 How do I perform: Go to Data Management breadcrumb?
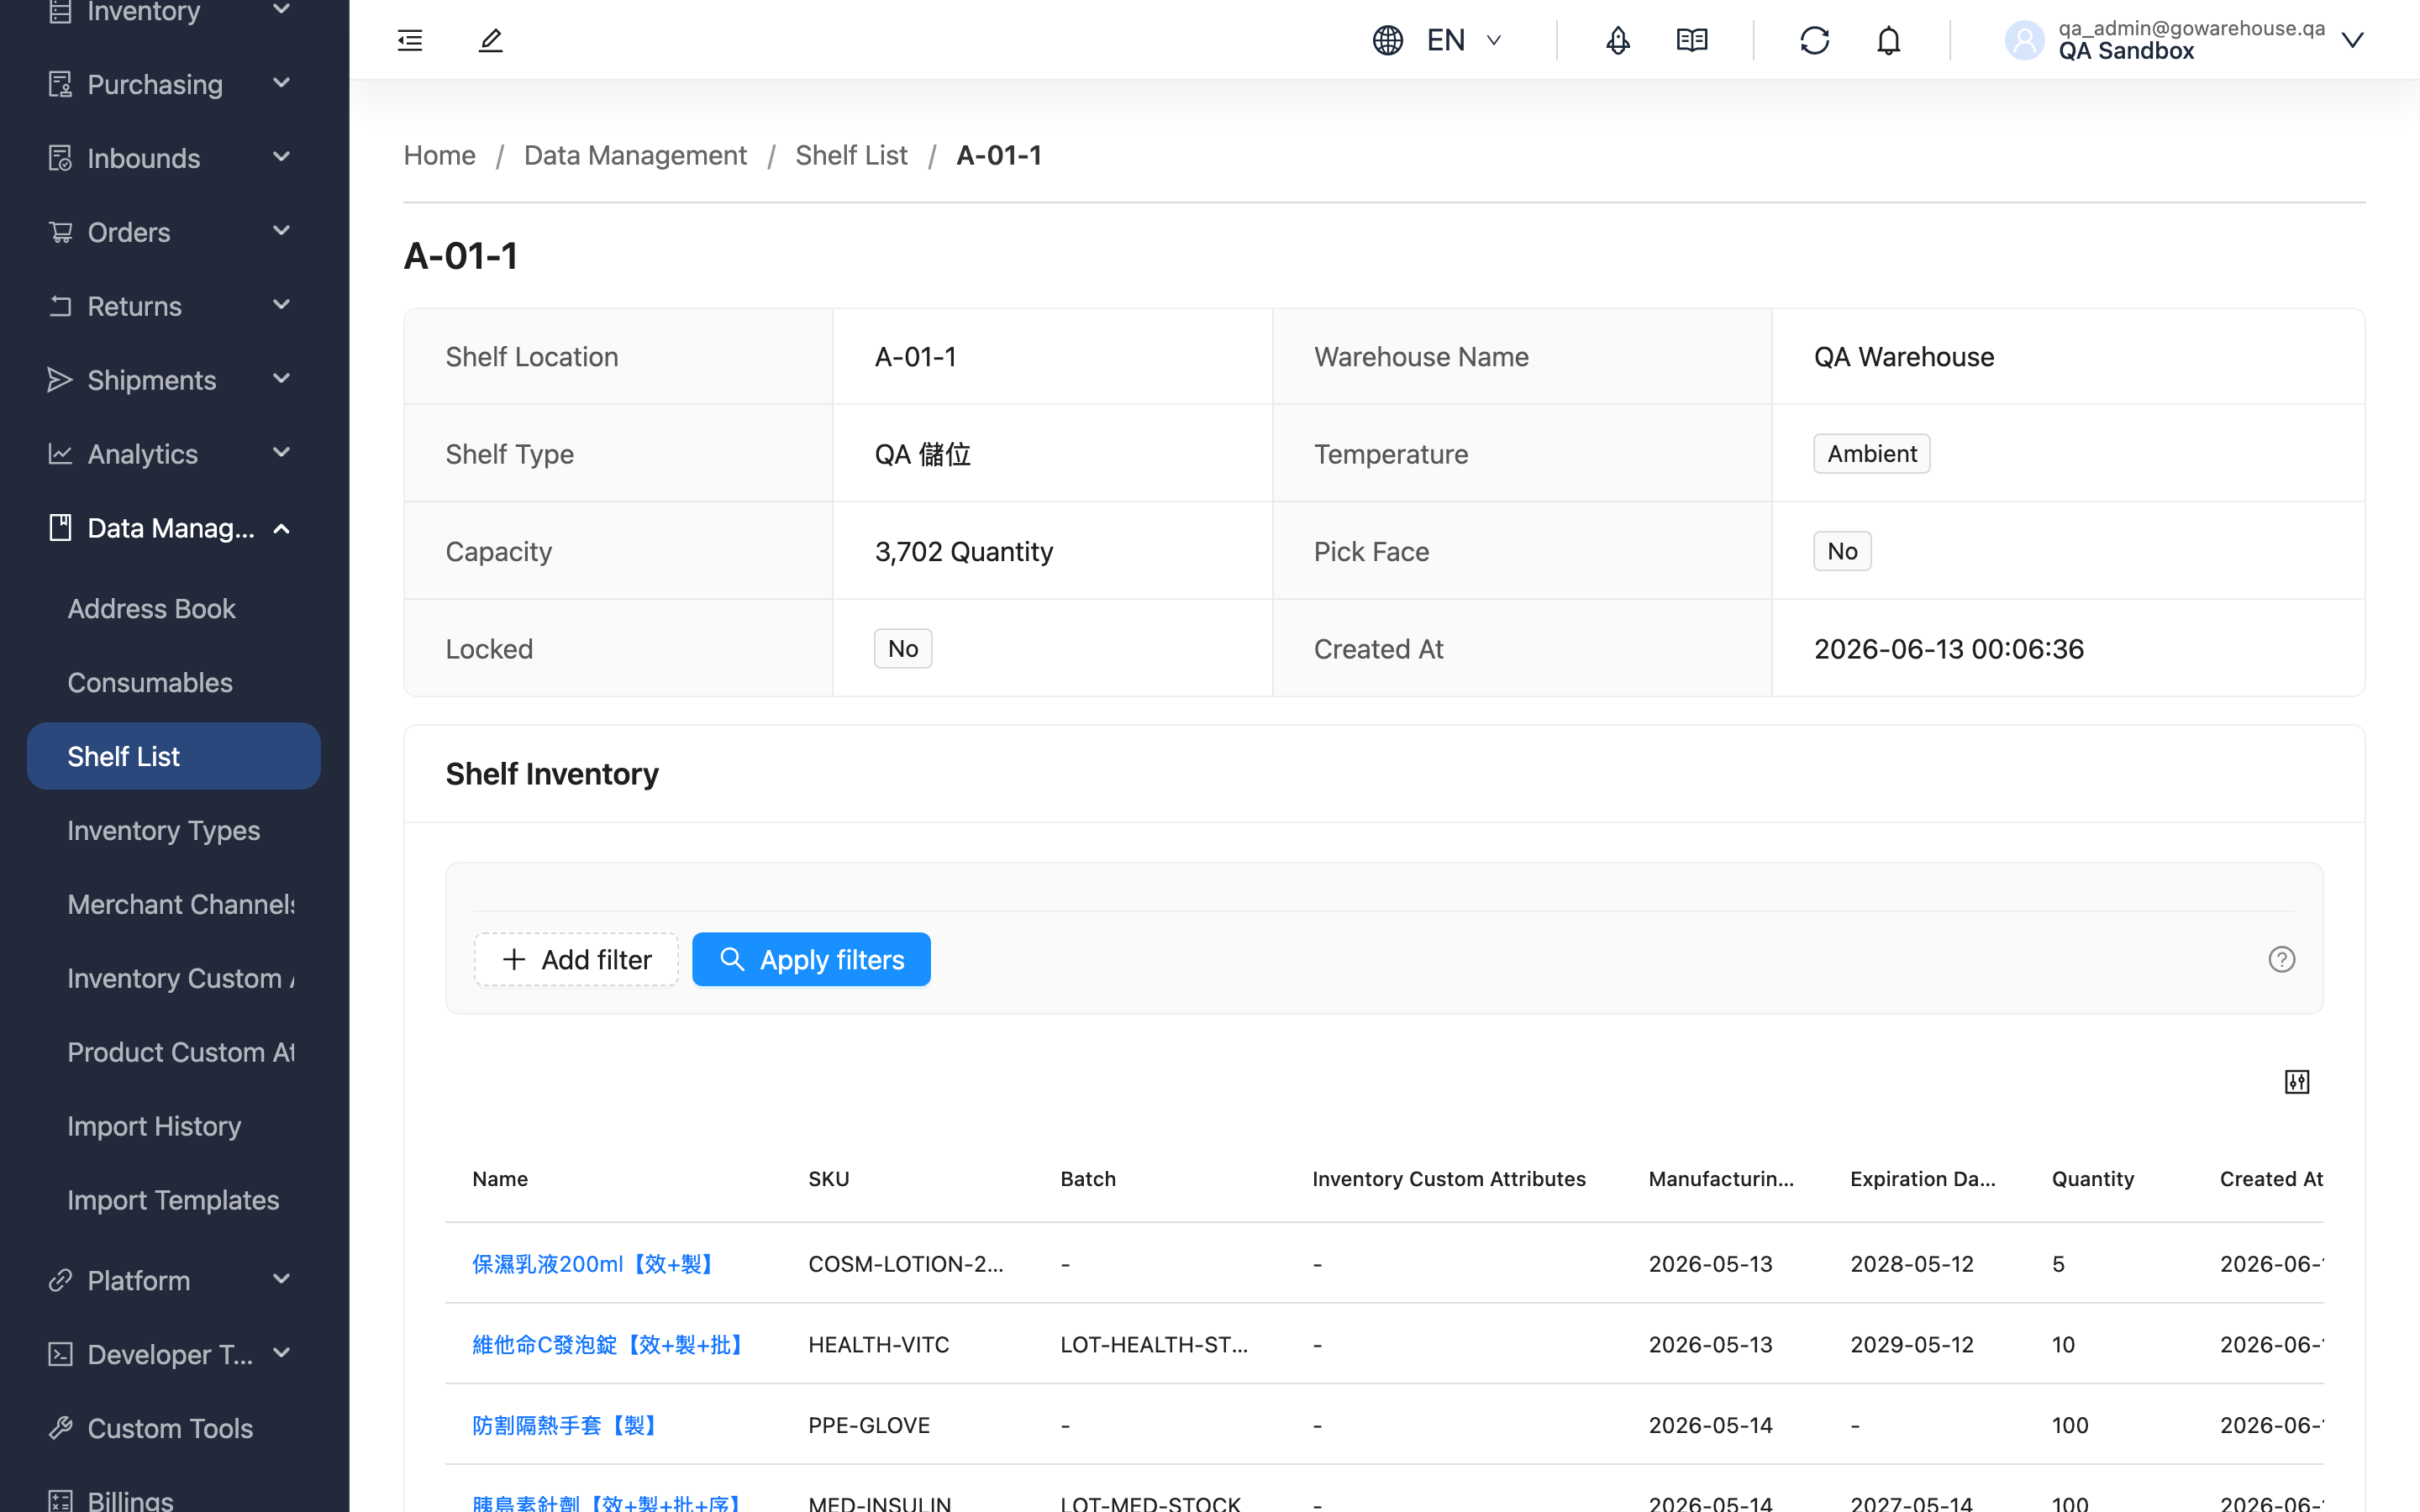coord(635,155)
